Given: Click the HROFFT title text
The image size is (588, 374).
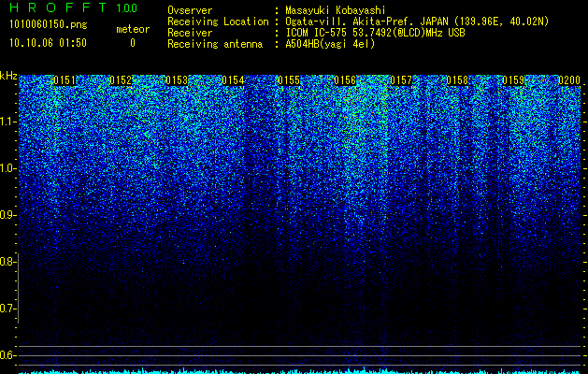Looking at the screenshot, I should pyautogui.click(x=58, y=7).
